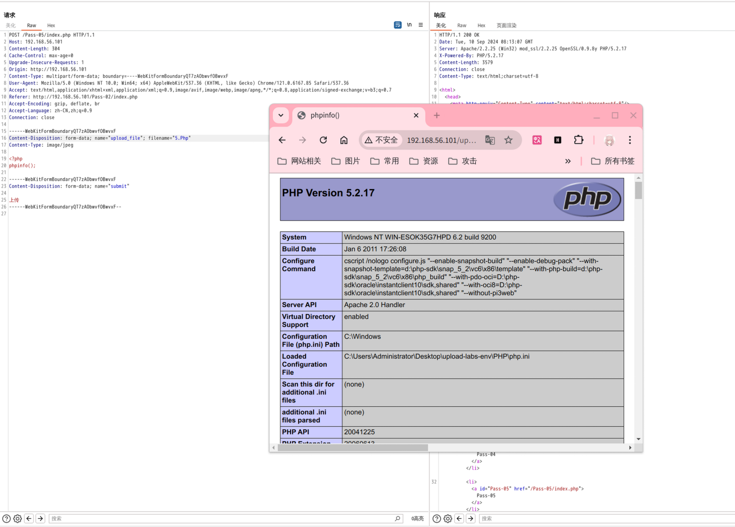
Task: Expand hidden bookmarks double-chevron
Action: point(568,161)
